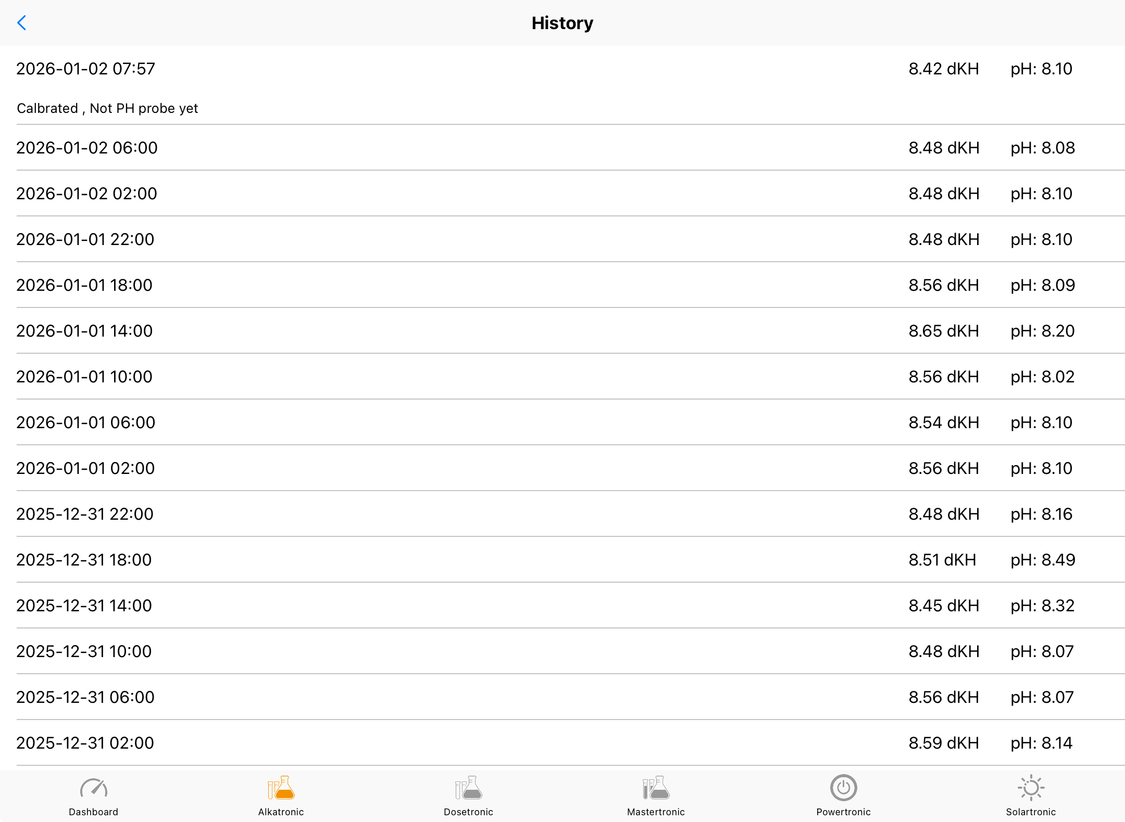Open the 2026-01-01 10:00 entry
Image resolution: width=1125 pixels, height=822 pixels.
point(84,377)
